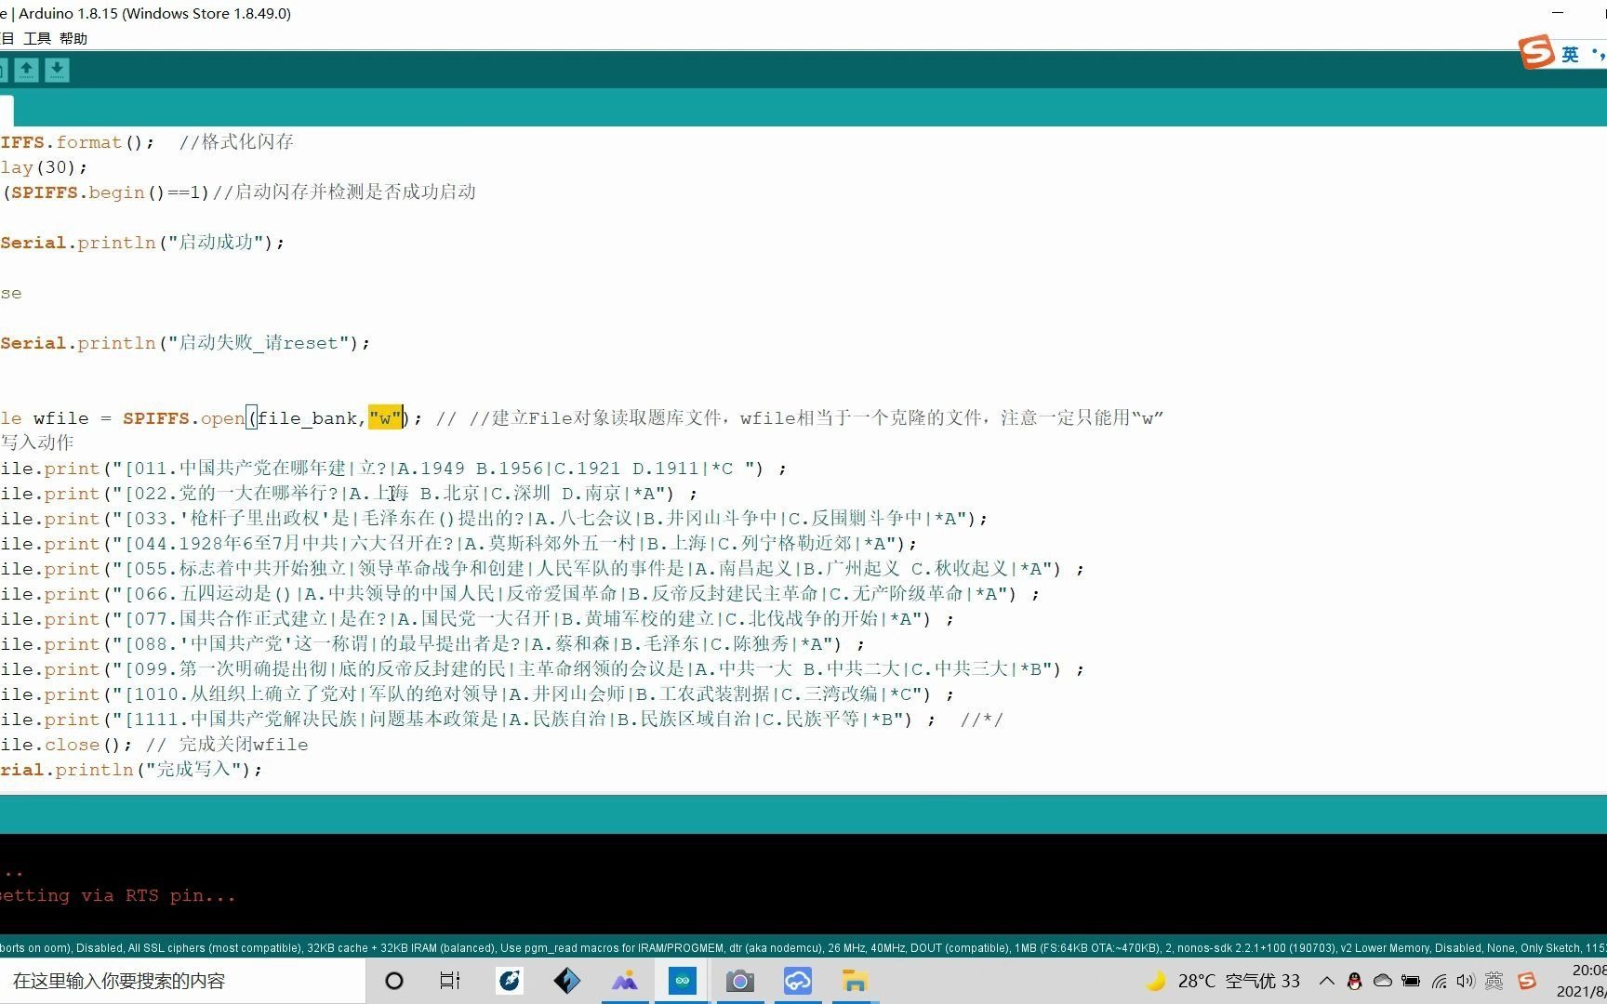This screenshot has height=1004, width=1607.
Task: Click the lay(30); code line
Action: pyautogui.click(x=44, y=167)
